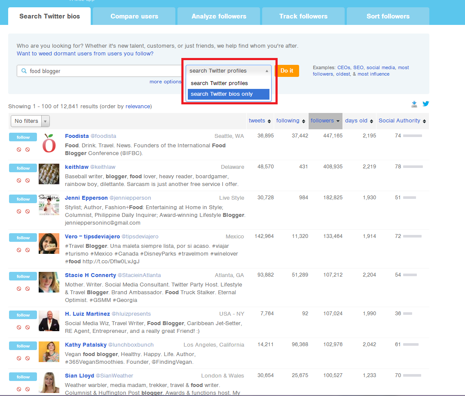Click the descending arrow beside followers
This screenshot has height=396, width=465.
pos(338,121)
